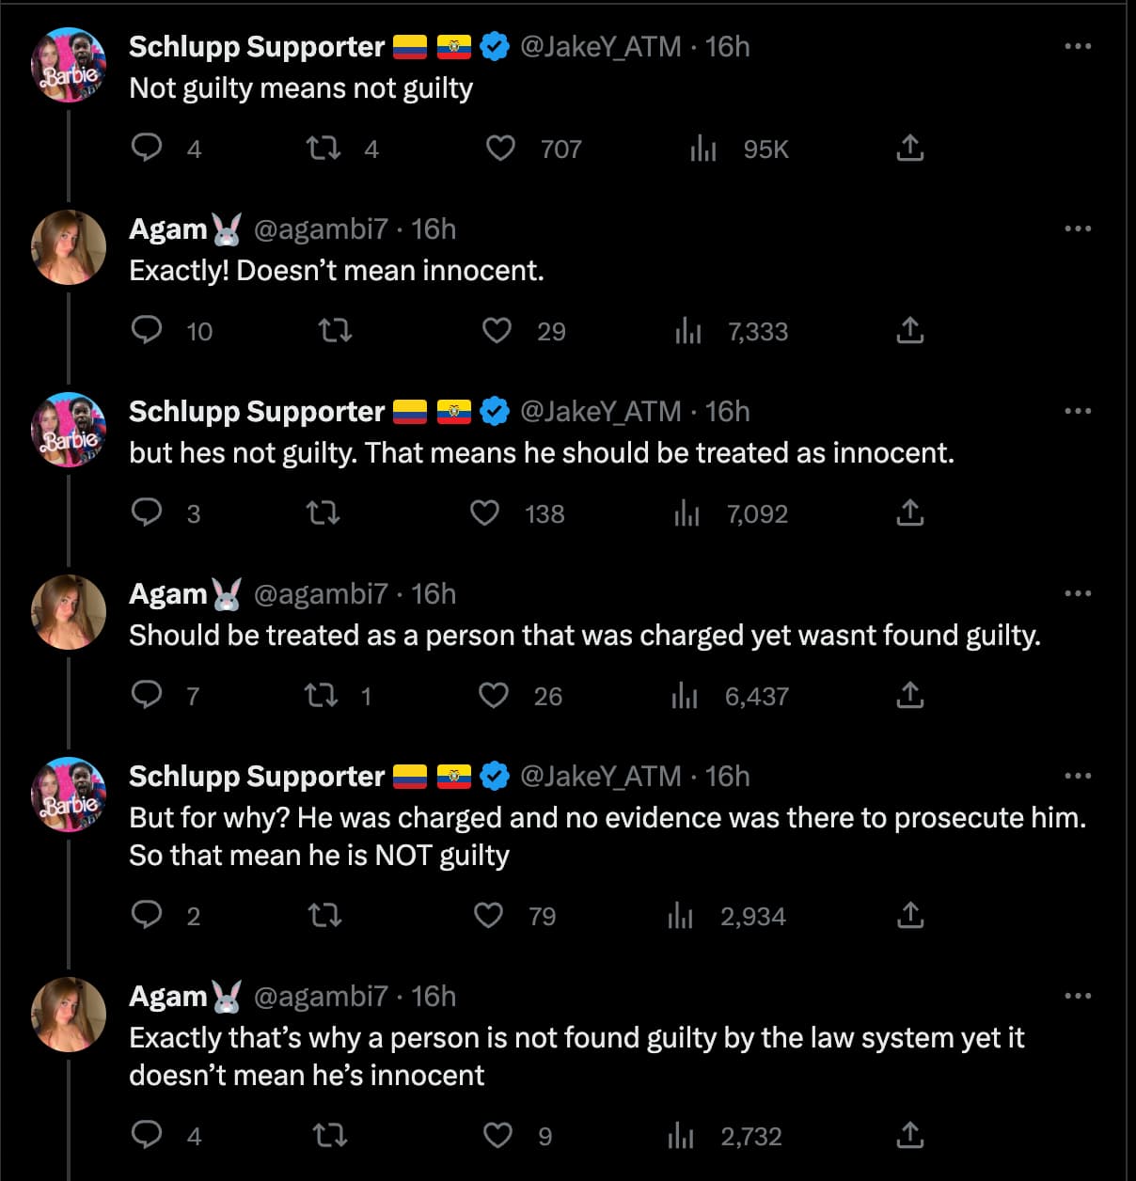
Task: Open the 16h timestamp on the "But for why?" tweet
Action: pyautogui.click(x=727, y=776)
